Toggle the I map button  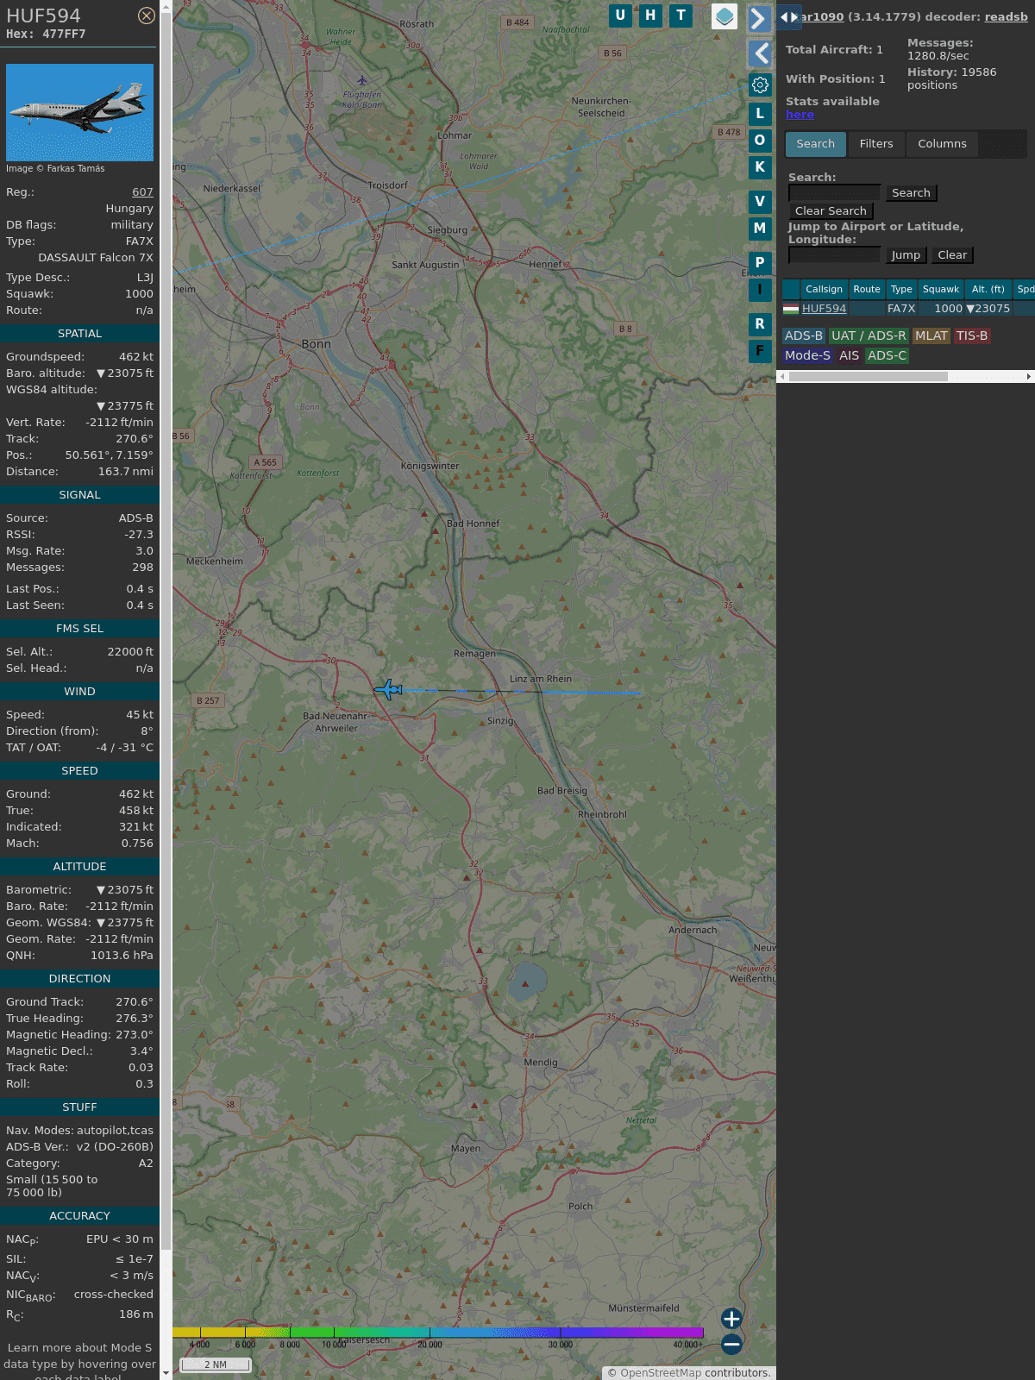tap(760, 289)
